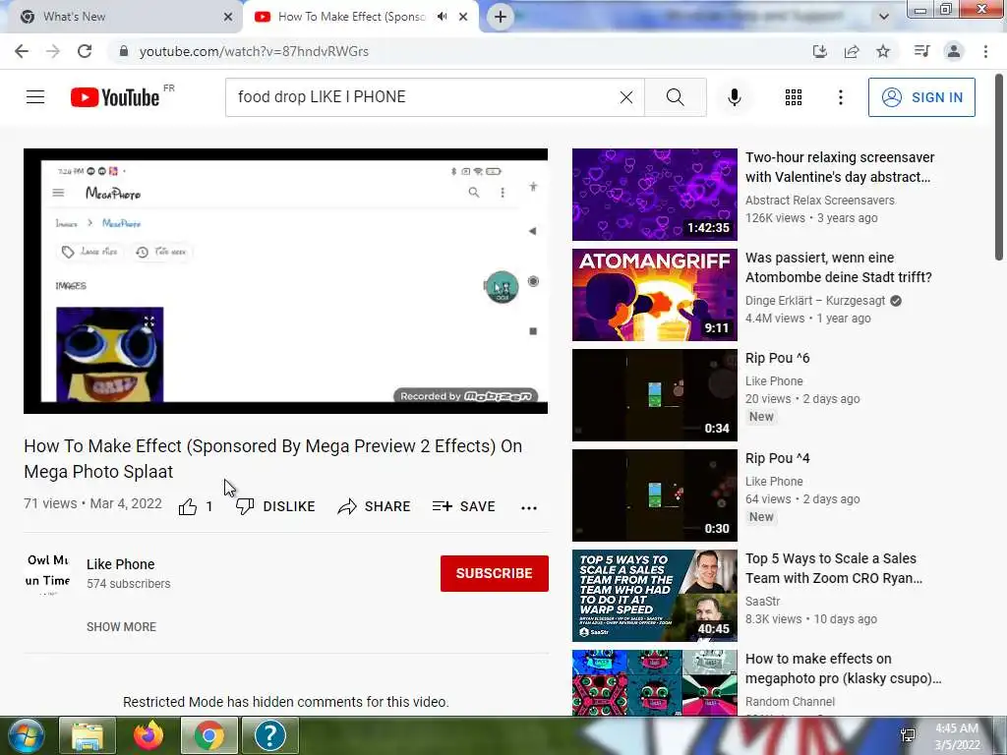
Task: Open Rip Pou ^6 video title
Action: click(x=777, y=358)
